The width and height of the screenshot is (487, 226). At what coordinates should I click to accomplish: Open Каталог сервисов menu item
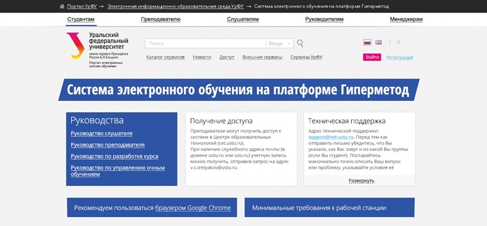pos(165,57)
